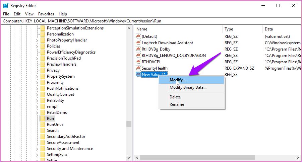Choose Modify... from the context menu

click(x=177, y=80)
